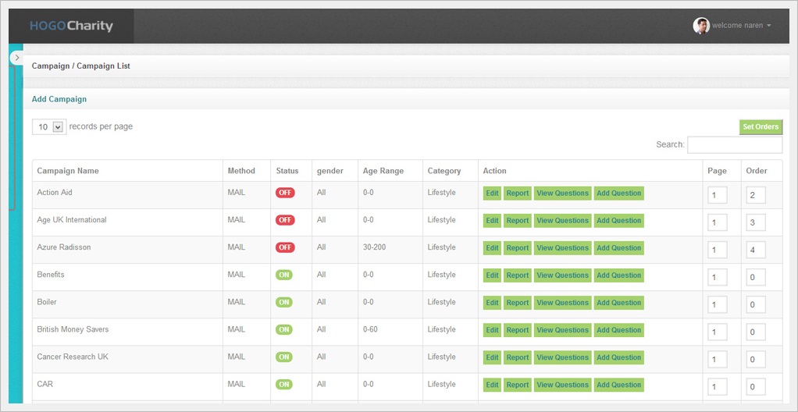
Task: Click the Order field for Action Aid
Action: [755, 195]
